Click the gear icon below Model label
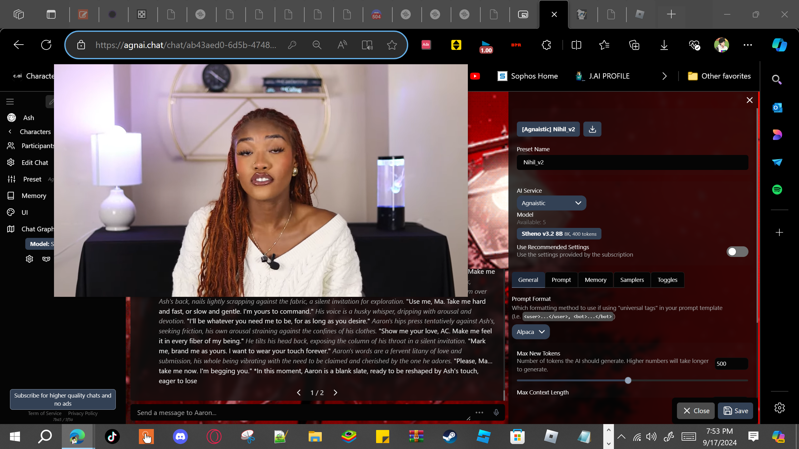 point(29,259)
